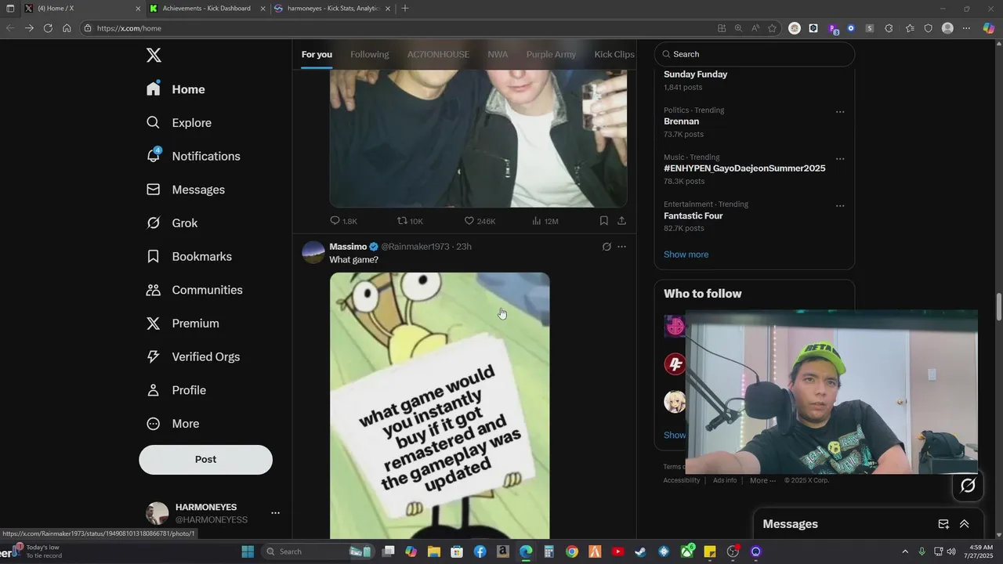Open the 'what game would you' meme image
The image size is (1003, 564).
point(440,405)
